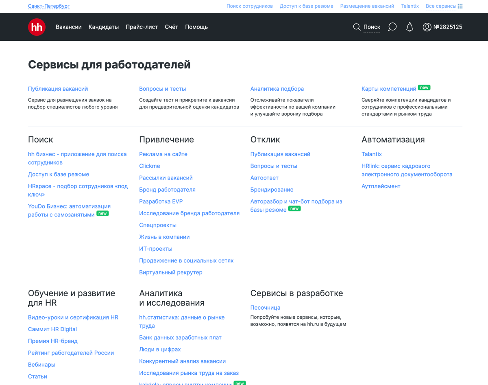
Task: Open Доступ к базе резюме in top bar
Action: [306, 6]
